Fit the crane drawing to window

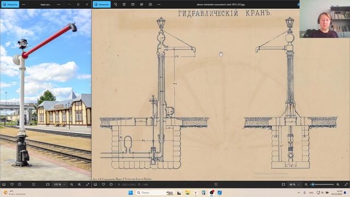click(x=283, y=184)
